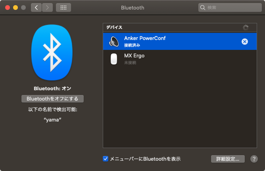This screenshot has height=171, width=265.
Task: Click the Bluetoothをオフにする button
Action: coord(52,99)
